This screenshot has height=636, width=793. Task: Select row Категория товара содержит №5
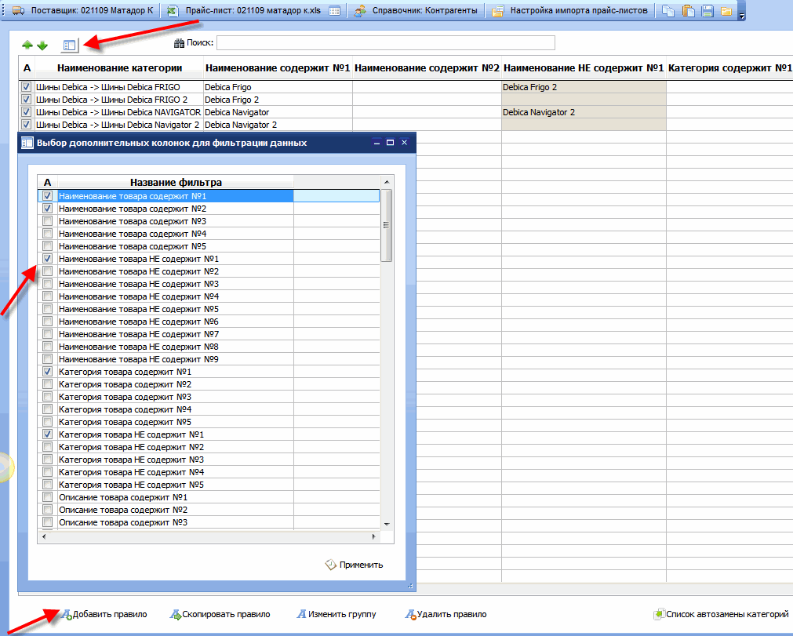pyautogui.click(x=209, y=422)
